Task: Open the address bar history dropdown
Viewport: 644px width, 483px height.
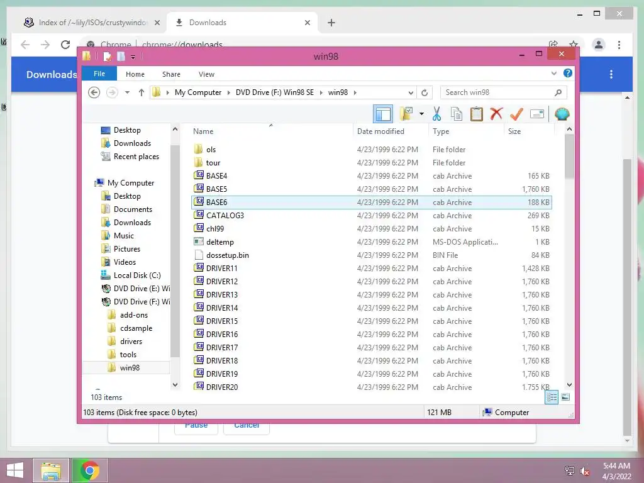Action: point(410,92)
